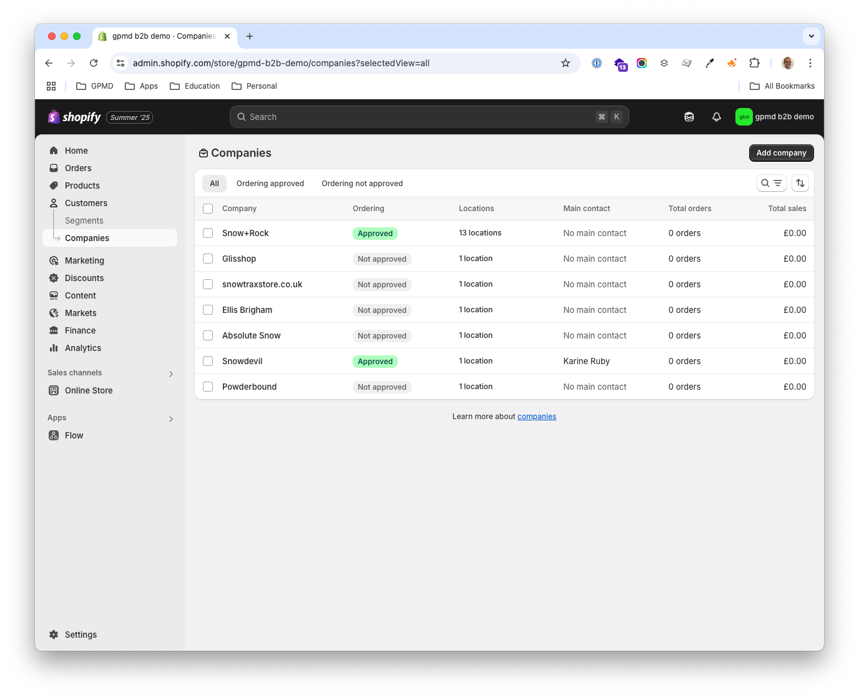
Task: Open Companies in the sidebar
Action: click(x=110, y=238)
